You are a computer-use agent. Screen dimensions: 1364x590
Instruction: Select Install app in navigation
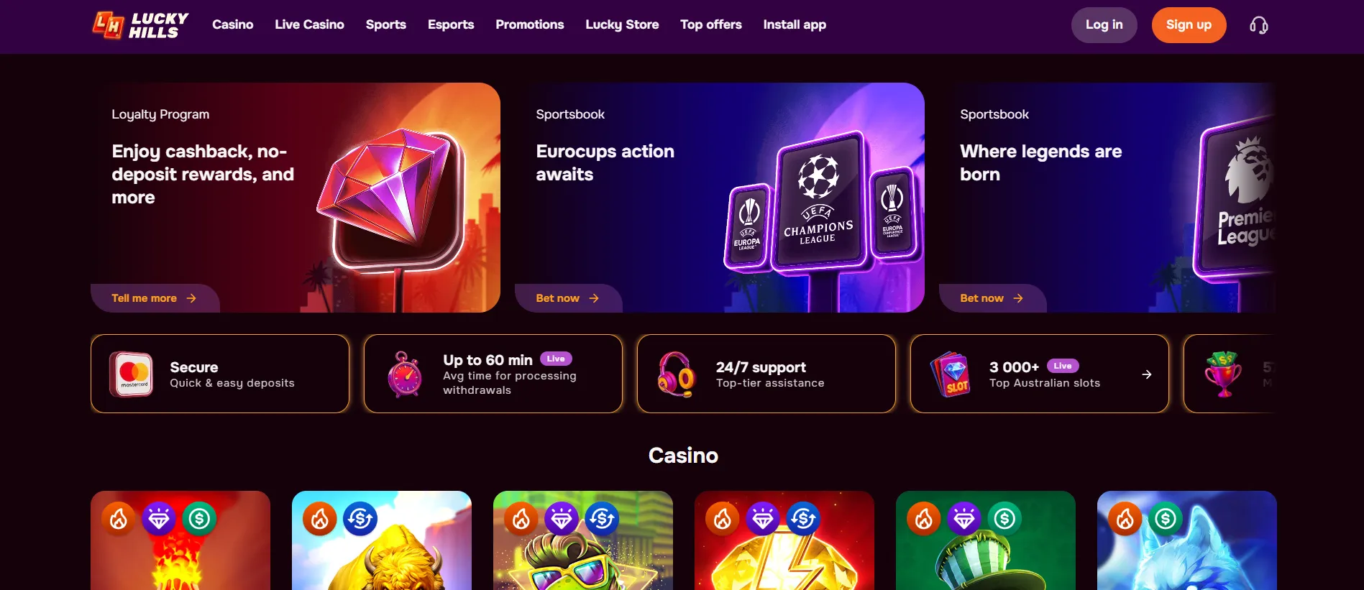point(795,24)
